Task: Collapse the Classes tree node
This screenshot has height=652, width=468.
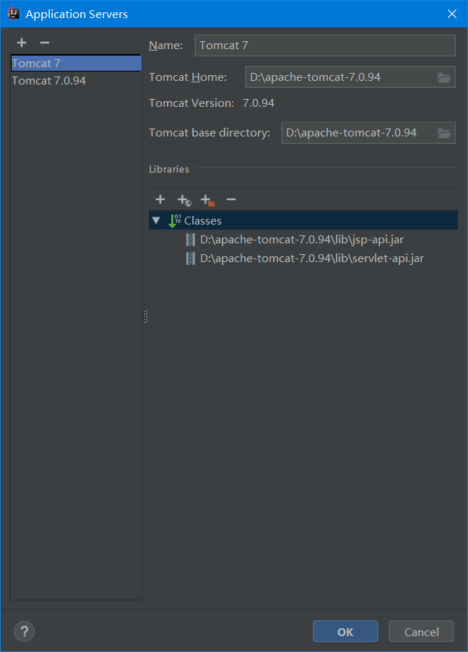Action: 156,220
